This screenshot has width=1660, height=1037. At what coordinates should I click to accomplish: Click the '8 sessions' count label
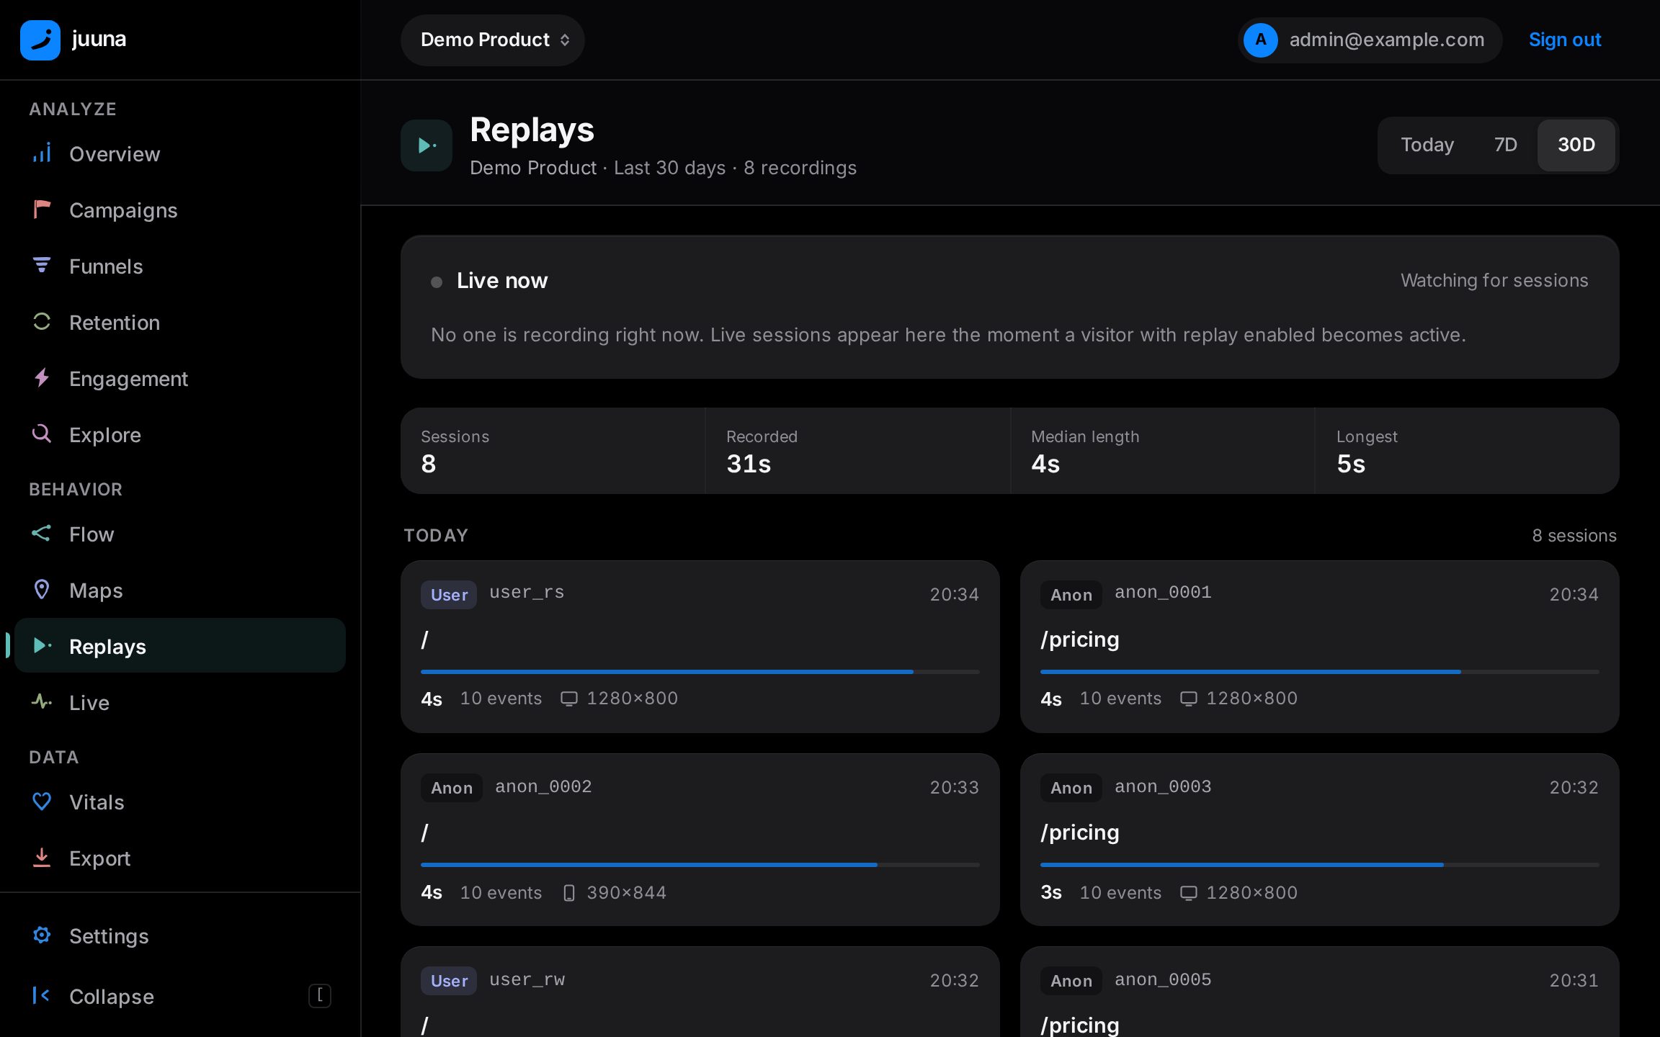point(1574,536)
